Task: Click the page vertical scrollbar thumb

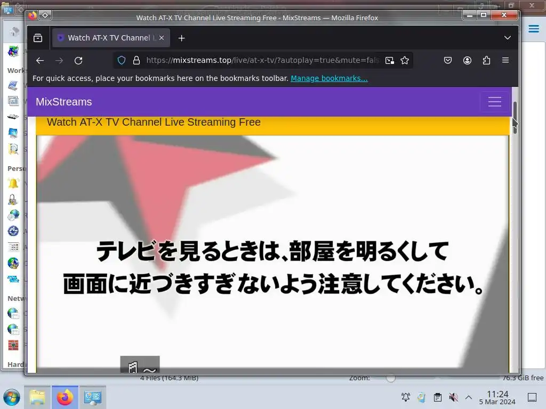Action: (515, 117)
